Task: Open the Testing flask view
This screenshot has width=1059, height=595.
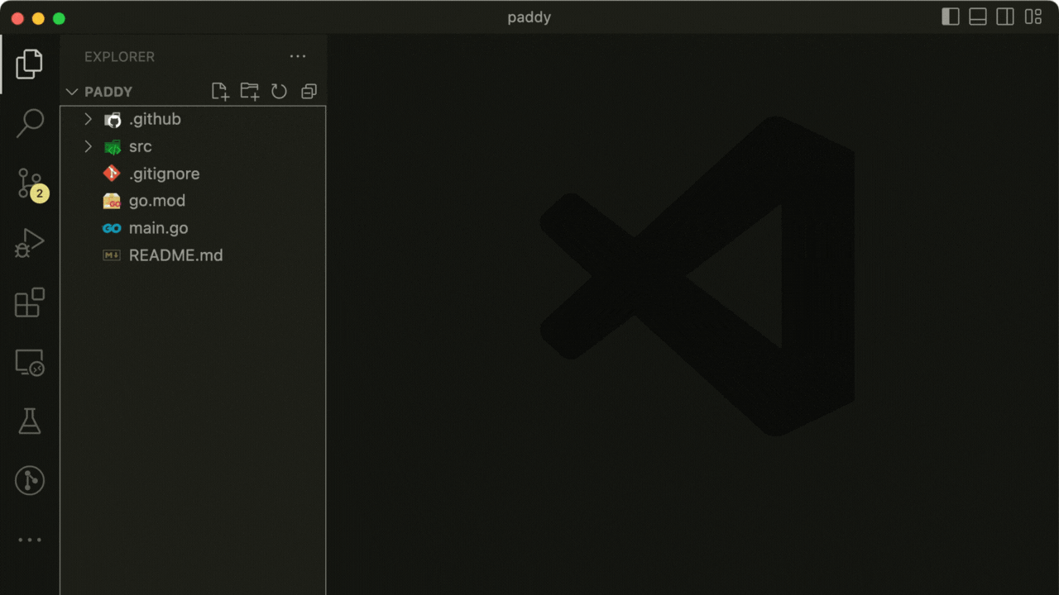Action: (29, 421)
